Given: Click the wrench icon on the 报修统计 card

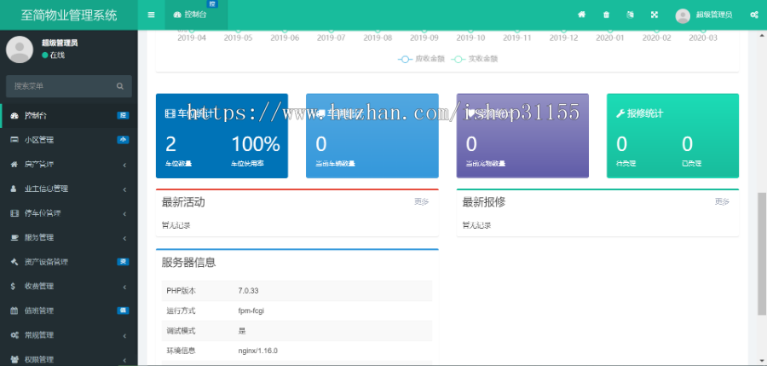Looking at the screenshot, I should (x=620, y=113).
